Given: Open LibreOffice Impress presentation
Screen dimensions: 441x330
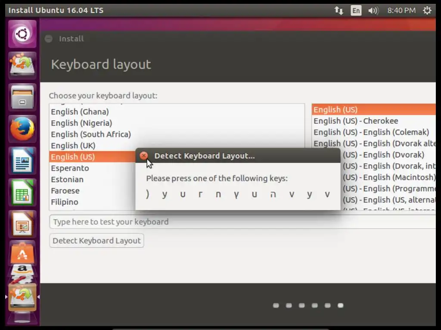Looking at the screenshot, I should (x=22, y=224).
